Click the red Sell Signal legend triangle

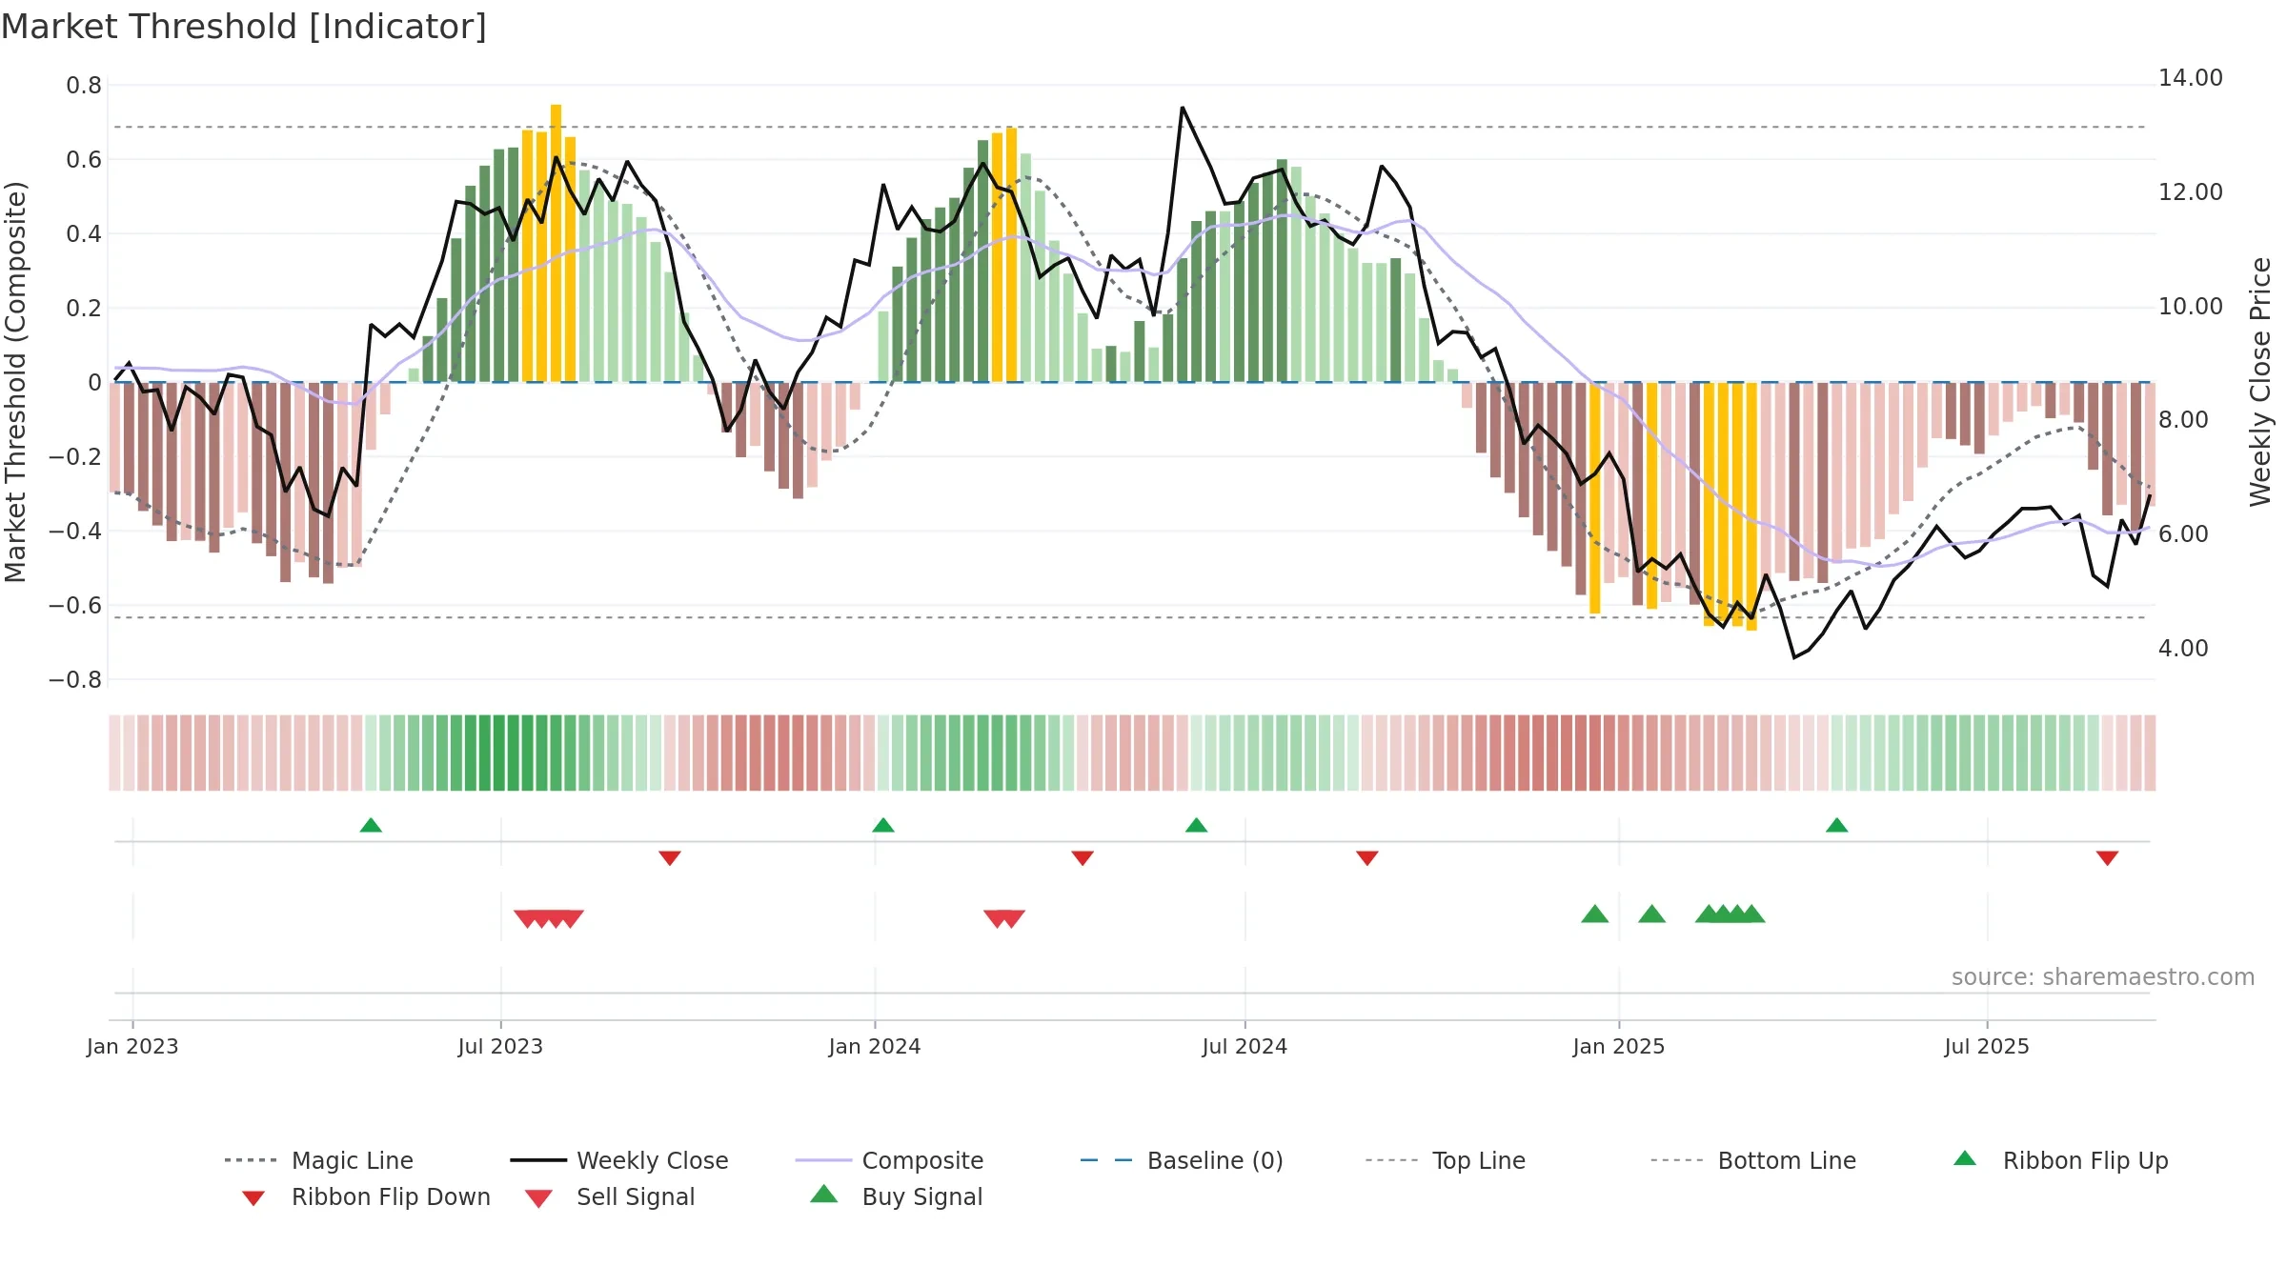tap(538, 1198)
